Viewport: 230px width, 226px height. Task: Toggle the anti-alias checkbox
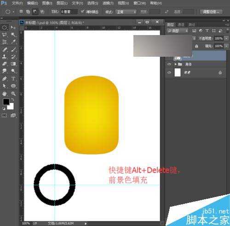click(83, 12)
